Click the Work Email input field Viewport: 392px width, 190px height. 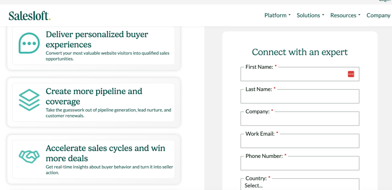click(300, 141)
